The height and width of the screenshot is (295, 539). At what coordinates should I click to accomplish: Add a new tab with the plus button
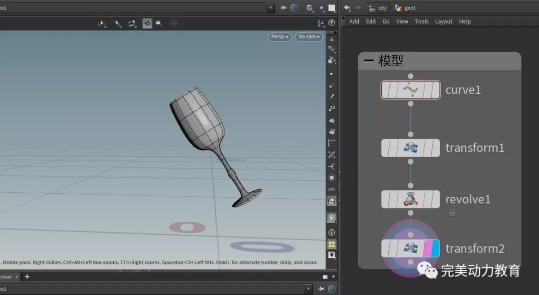27,277
